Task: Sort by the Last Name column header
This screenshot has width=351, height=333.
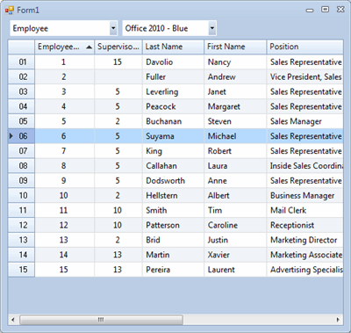Action: (173, 47)
